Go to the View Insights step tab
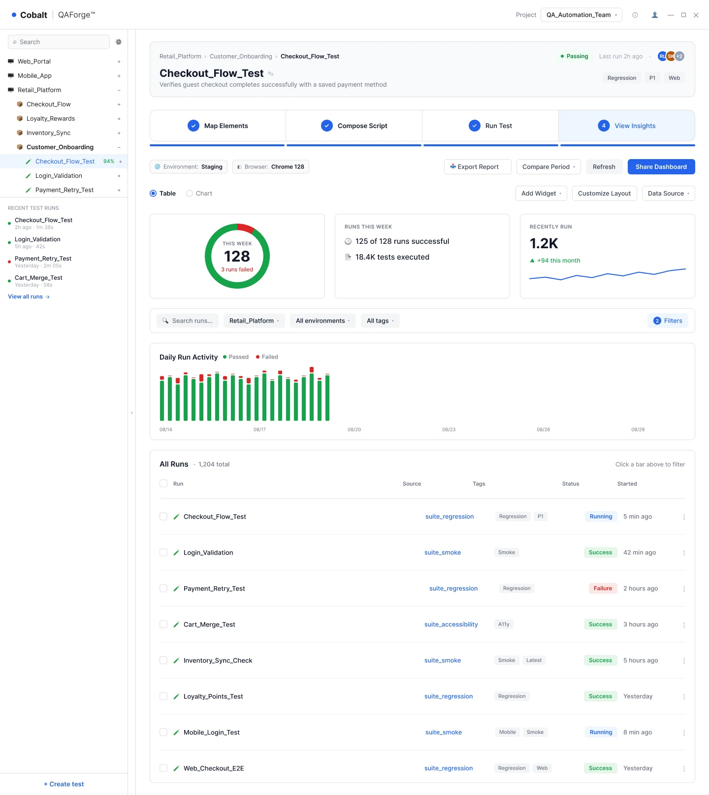The height and width of the screenshot is (795, 709). [x=627, y=126]
